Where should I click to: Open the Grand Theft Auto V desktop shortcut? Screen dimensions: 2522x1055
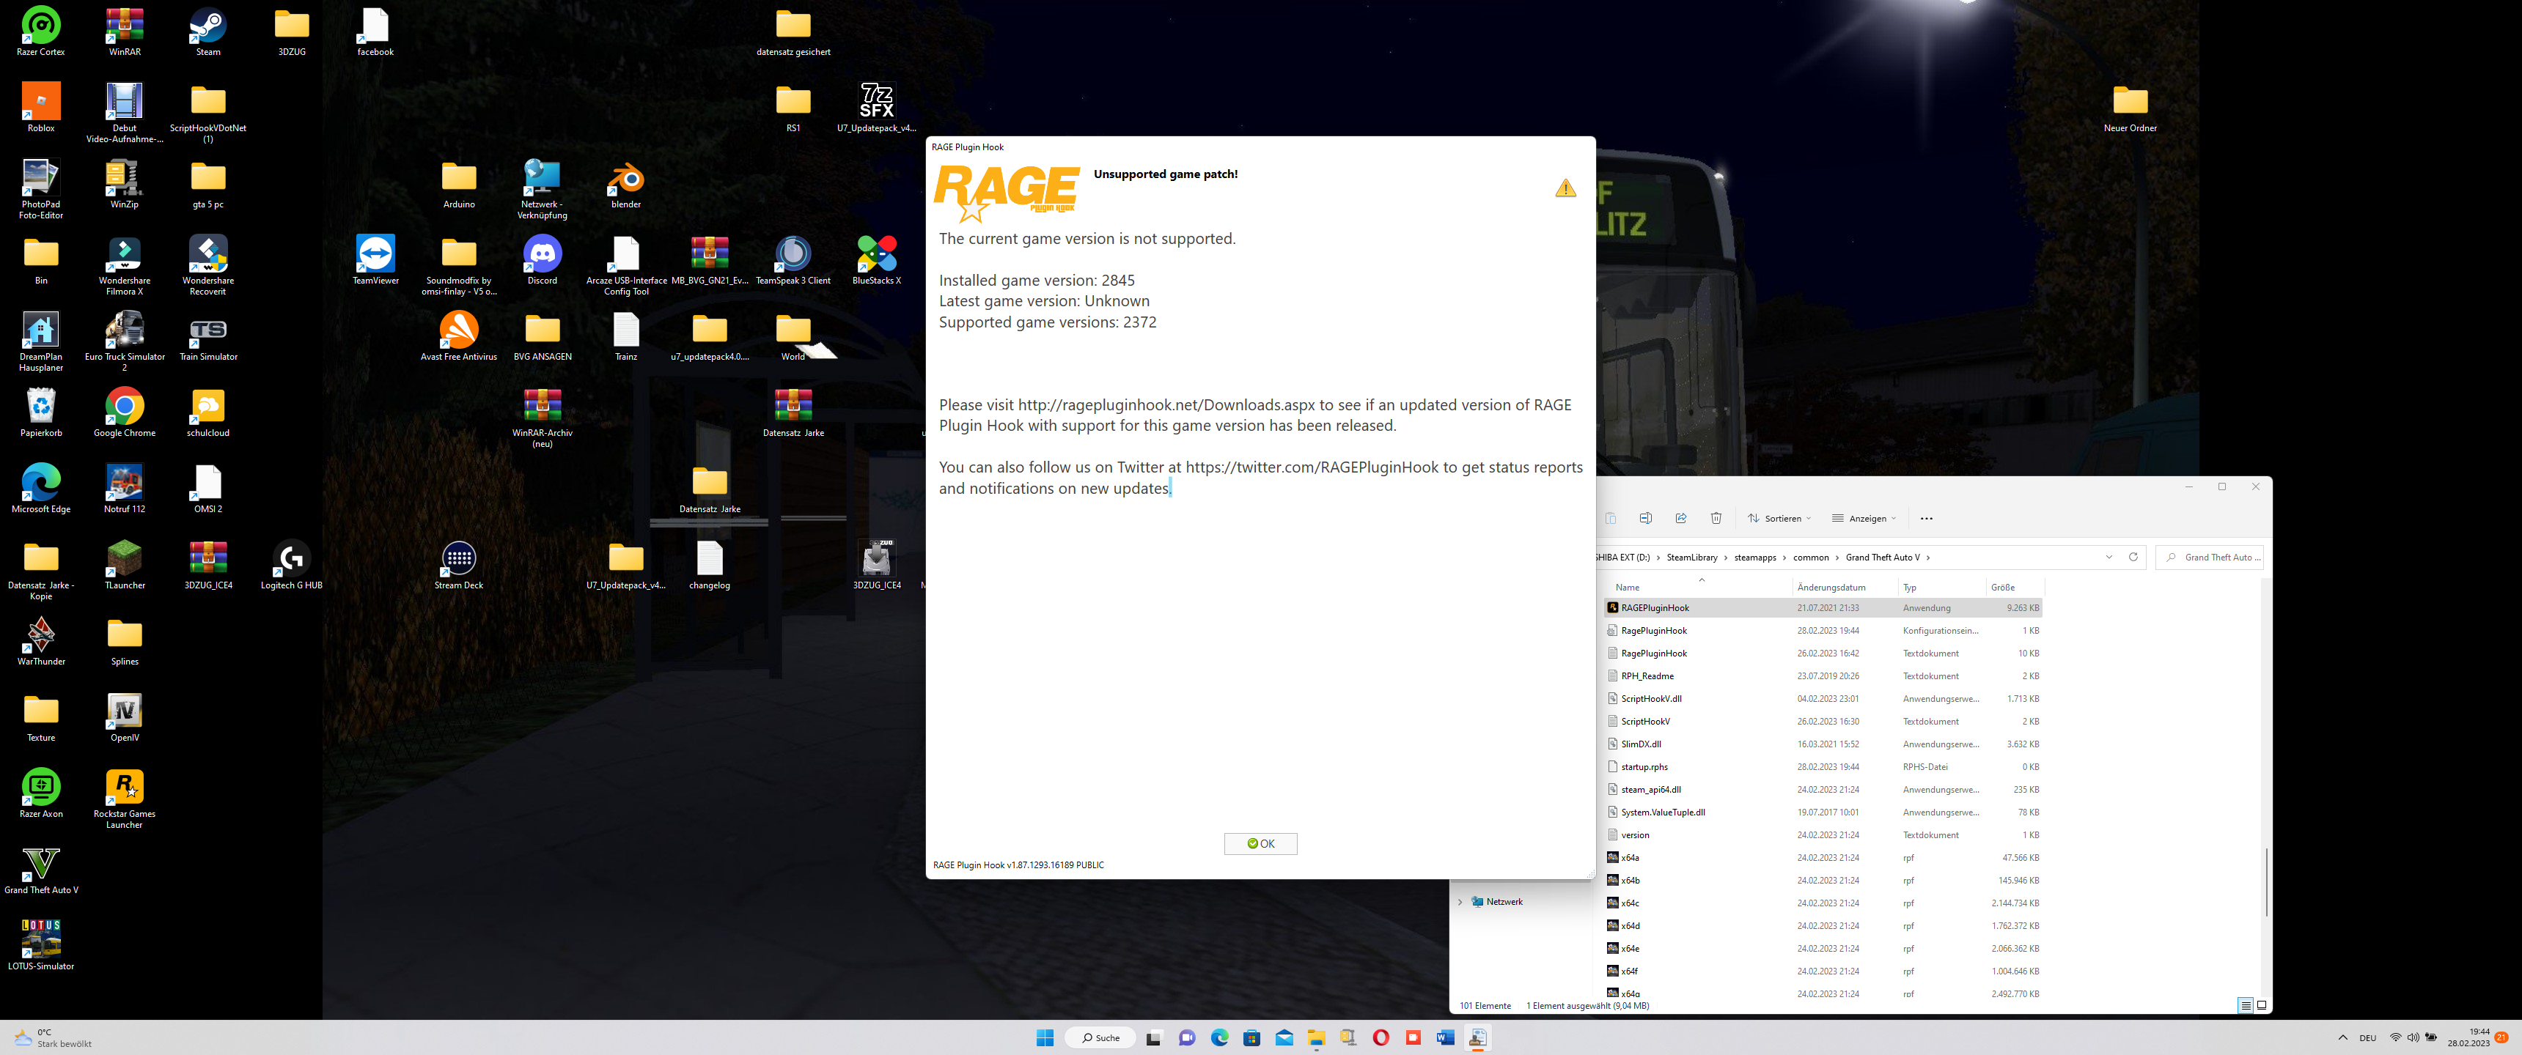(40, 865)
